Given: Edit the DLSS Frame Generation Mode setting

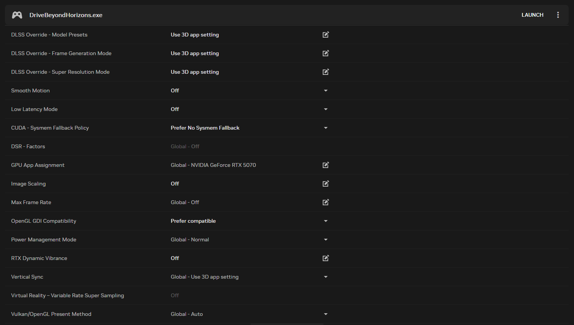Looking at the screenshot, I should [326, 53].
